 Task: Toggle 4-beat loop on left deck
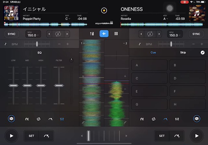coord(58,34)
